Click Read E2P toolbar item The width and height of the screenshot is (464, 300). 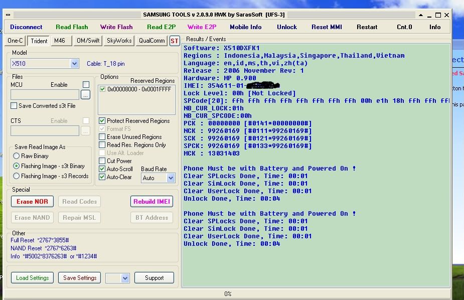[x=162, y=27]
